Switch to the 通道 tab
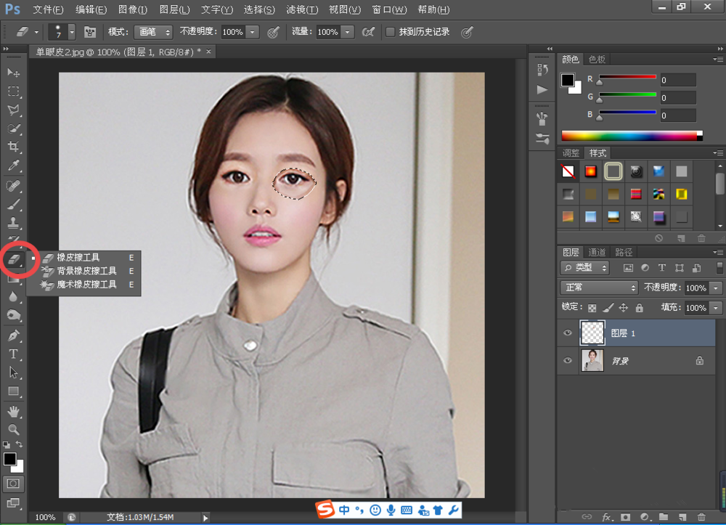The width and height of the screenshot is (726, 525). coord(597,252)
